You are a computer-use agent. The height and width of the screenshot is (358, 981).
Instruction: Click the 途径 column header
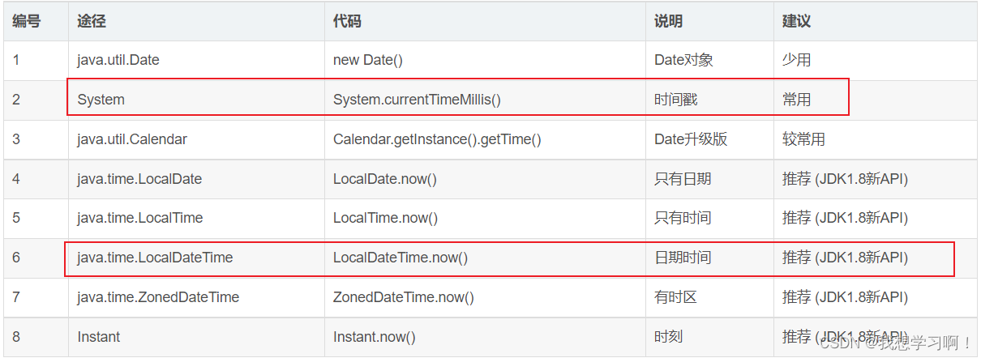point(92,21)
